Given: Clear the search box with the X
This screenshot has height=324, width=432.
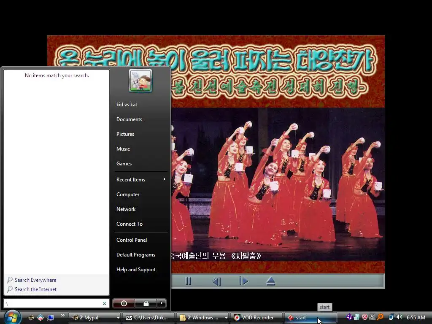Looking at the screenshot, I should pos(105,304).
